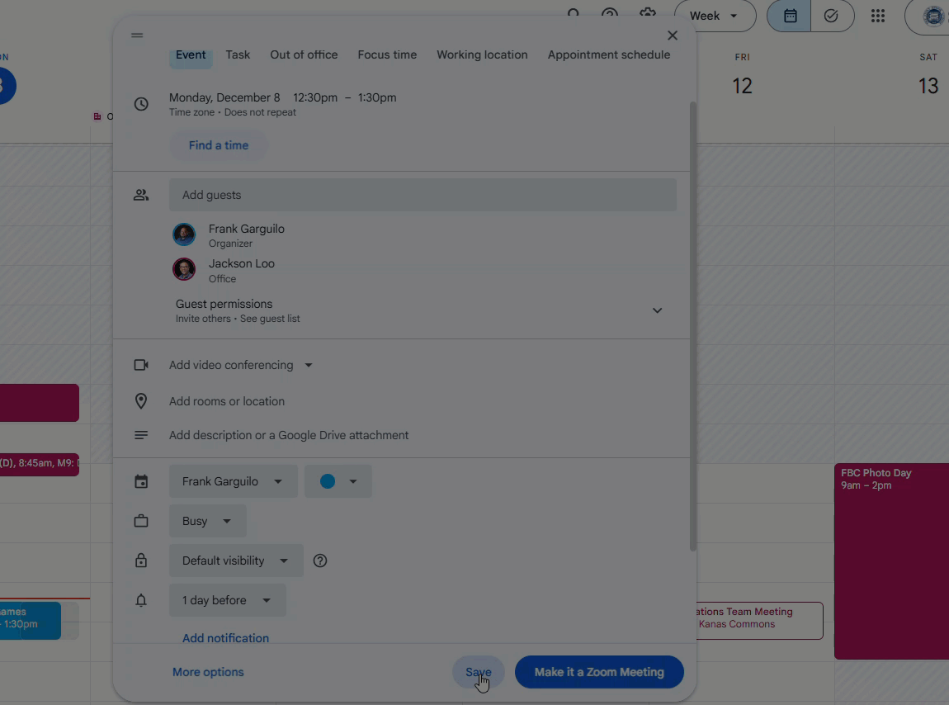Viewport: 949px width, 705px height.
Task: Select the Event tab
Action: tap(191, 54)
